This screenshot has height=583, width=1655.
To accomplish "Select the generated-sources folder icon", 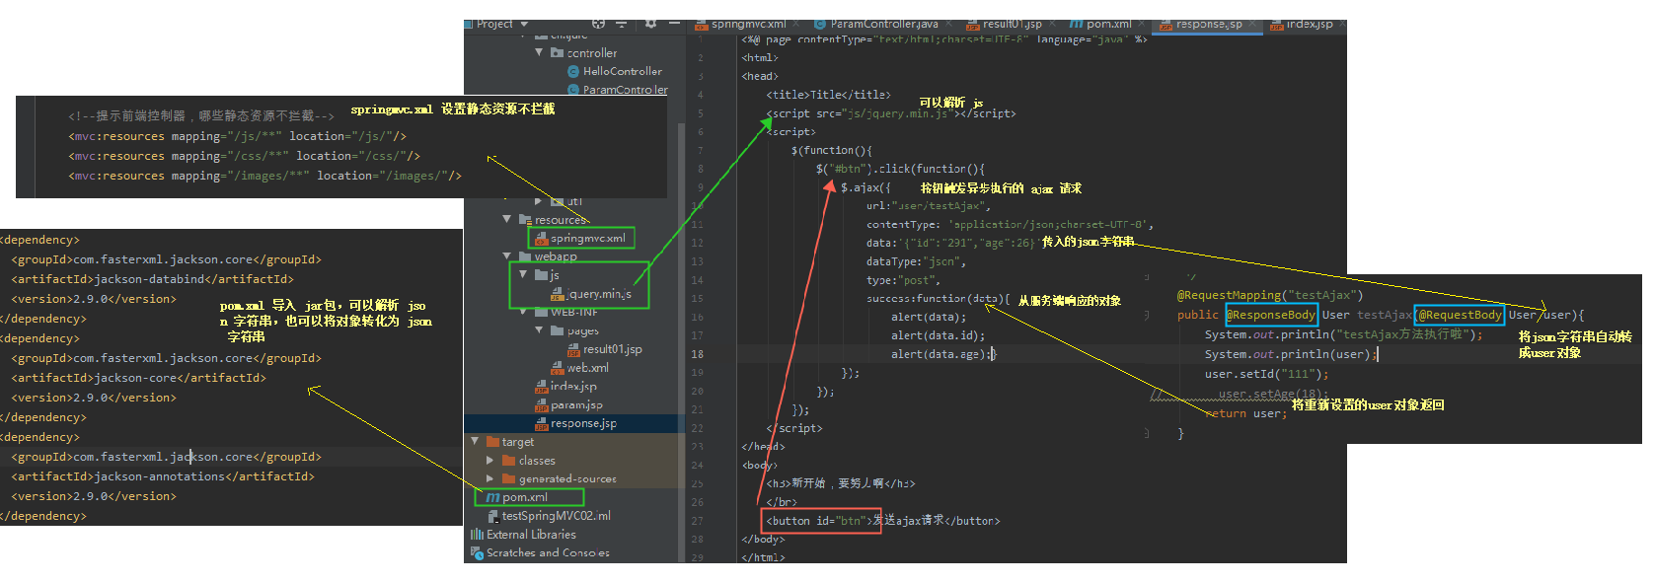I will (508, 479).
